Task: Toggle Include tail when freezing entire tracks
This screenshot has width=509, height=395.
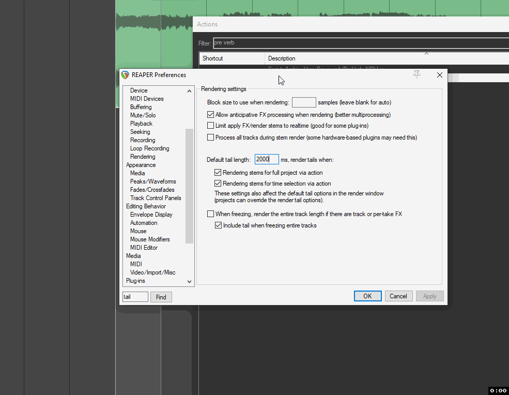Action: click(218, 225)
